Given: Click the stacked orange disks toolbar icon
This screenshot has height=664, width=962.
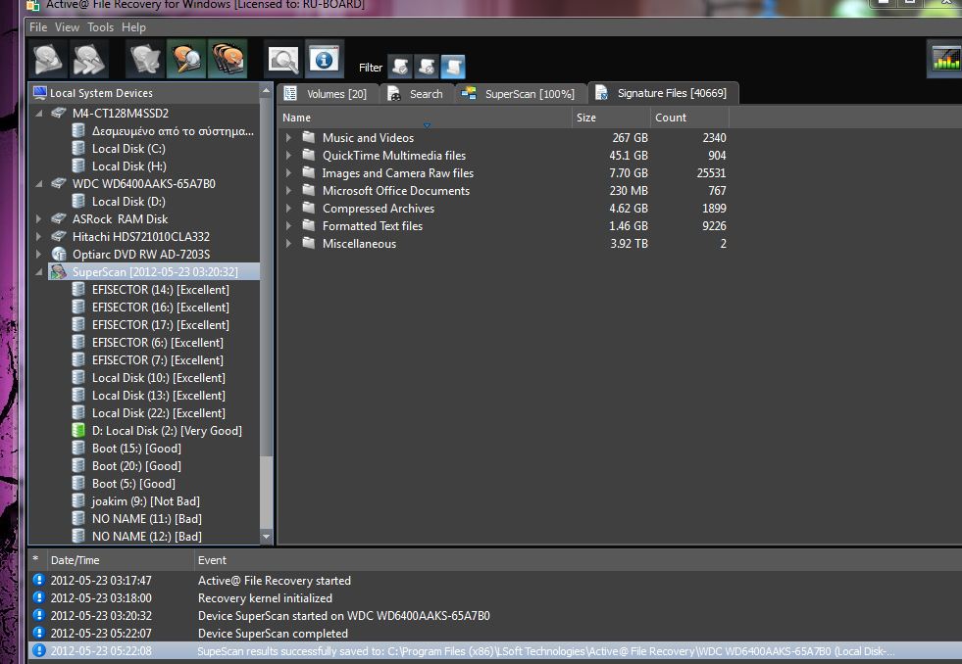Looking at the screenshot, I should click(x=228, y=60).
